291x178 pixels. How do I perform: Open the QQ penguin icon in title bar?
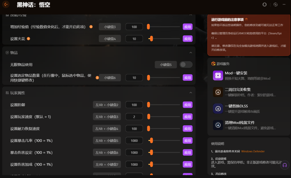(265, 5)
